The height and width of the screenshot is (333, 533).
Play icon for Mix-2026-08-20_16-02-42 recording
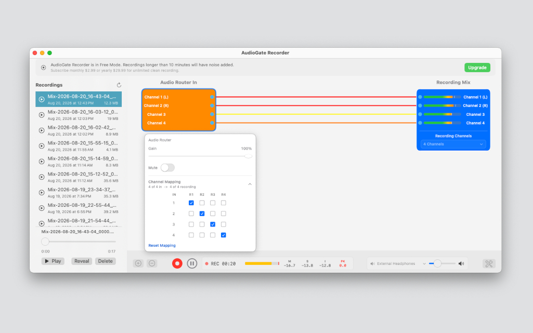(42, 130)
